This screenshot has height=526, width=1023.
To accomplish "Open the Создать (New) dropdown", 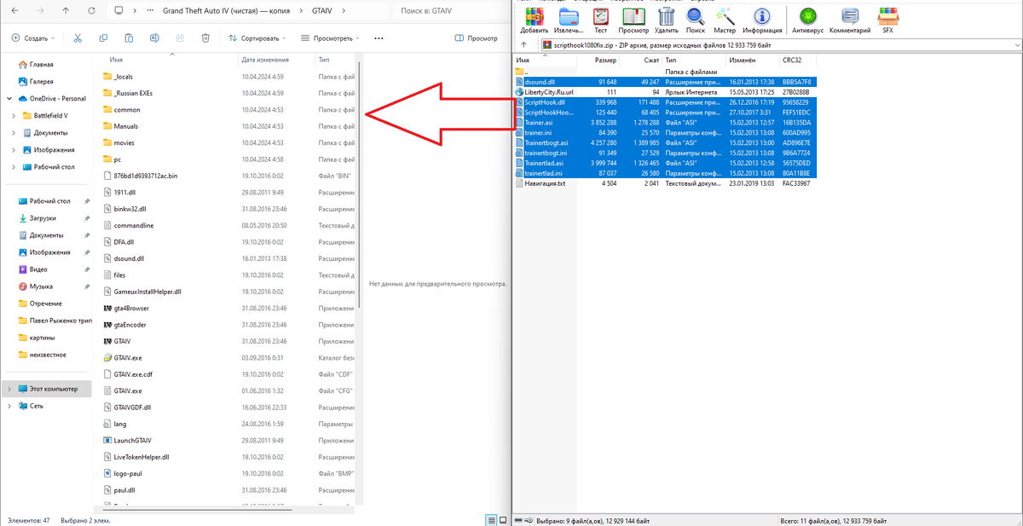I will pos(33,38).
